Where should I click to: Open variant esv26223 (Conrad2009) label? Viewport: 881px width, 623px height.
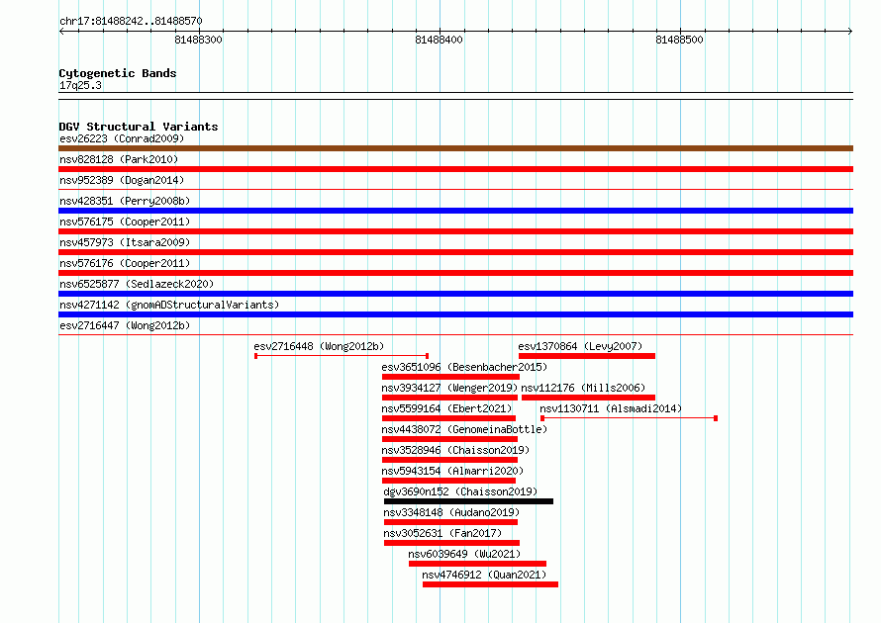coord(122,138)
